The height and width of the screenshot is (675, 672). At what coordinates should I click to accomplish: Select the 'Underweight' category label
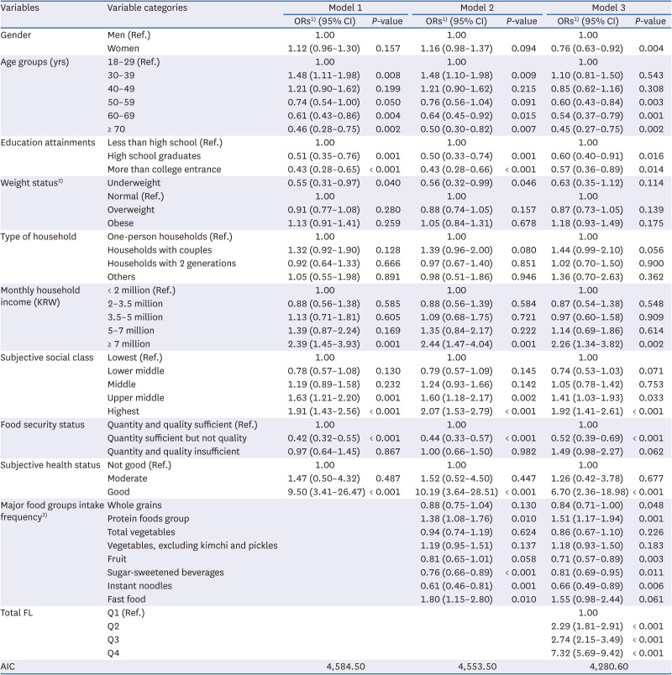click(134, 182)
